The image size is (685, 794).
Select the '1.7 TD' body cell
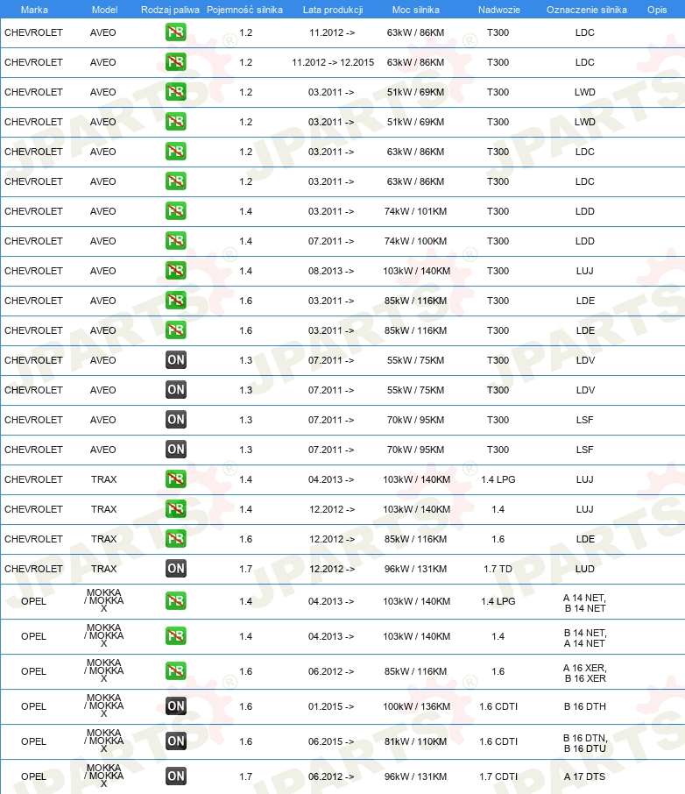pyautogui.click(x=498, y=569)
